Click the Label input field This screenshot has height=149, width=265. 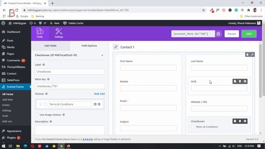[x=70, y=72]
